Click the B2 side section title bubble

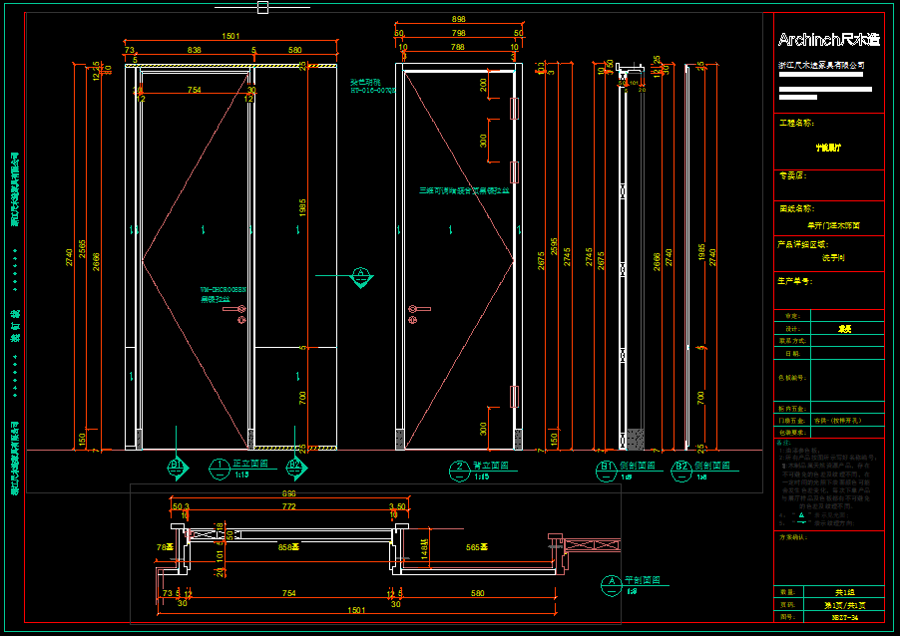click(681, 467)
